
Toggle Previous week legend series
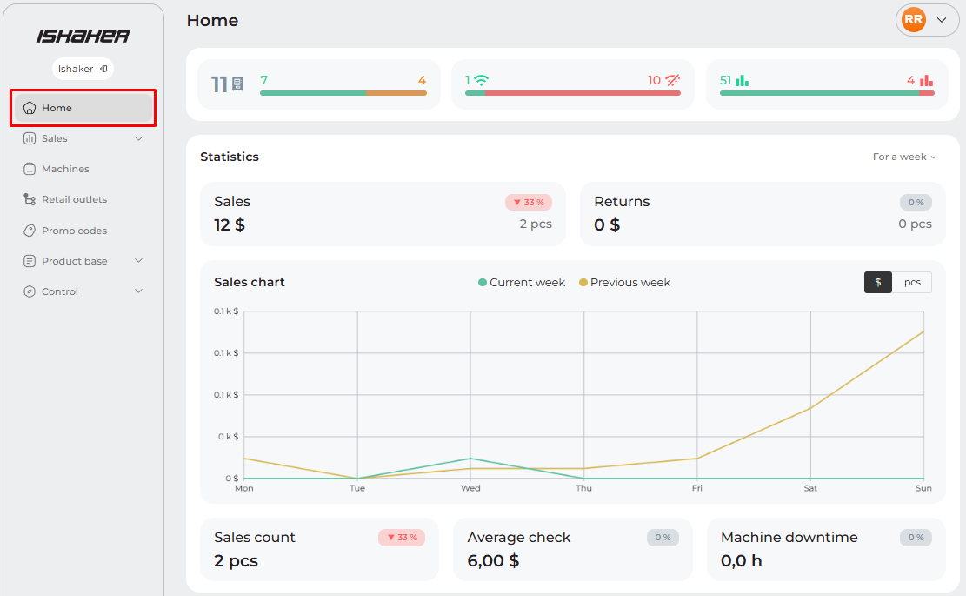click(624, 283)
